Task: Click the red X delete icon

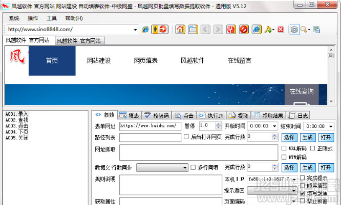Action: (x=281, y=29)
